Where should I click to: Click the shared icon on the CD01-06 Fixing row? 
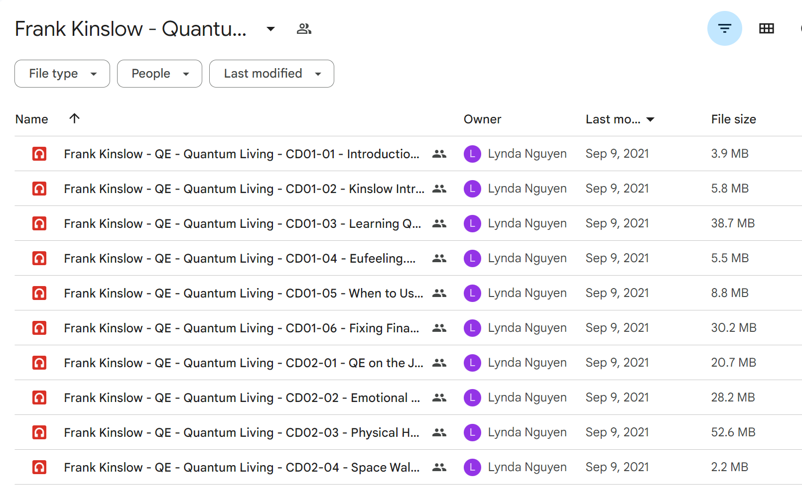tap(439, 328)
